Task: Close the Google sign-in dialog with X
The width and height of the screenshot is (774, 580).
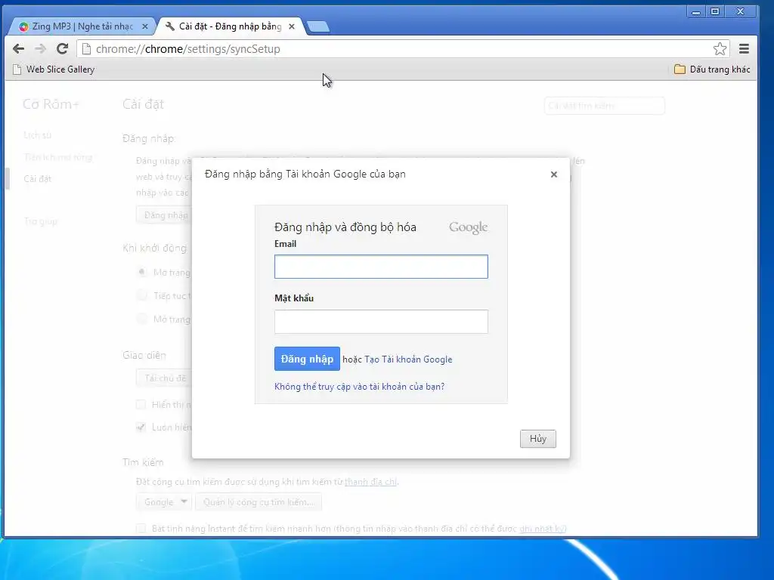Action: [x=554, y=174]
